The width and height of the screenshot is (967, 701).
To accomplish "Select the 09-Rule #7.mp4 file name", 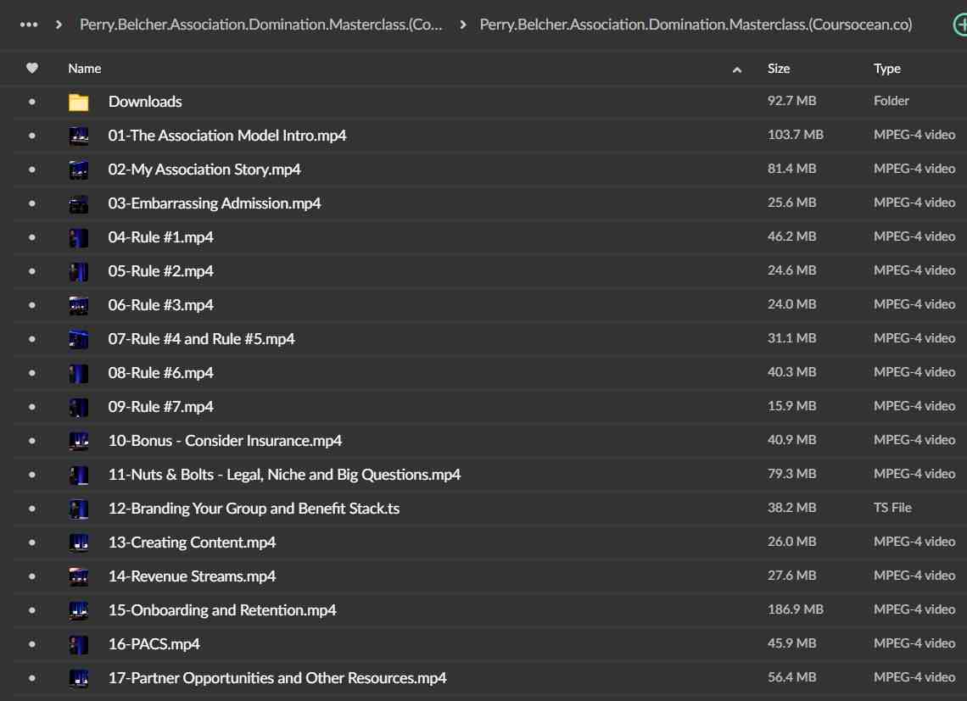I will [x=160, y=407].
